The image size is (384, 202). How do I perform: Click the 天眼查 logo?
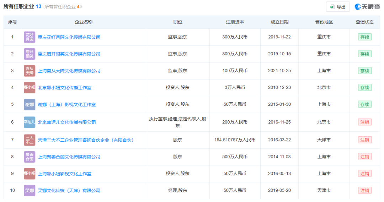pyautogui.click(x=367, y=7)
